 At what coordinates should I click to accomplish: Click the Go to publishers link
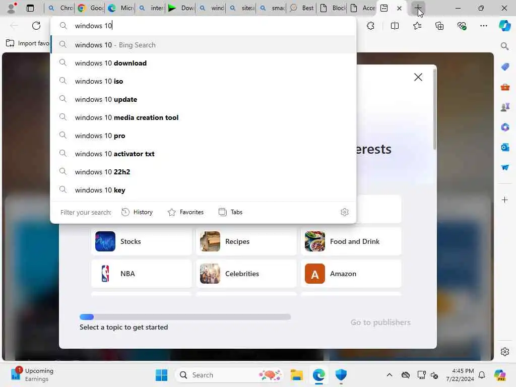[x=380, y=322]
